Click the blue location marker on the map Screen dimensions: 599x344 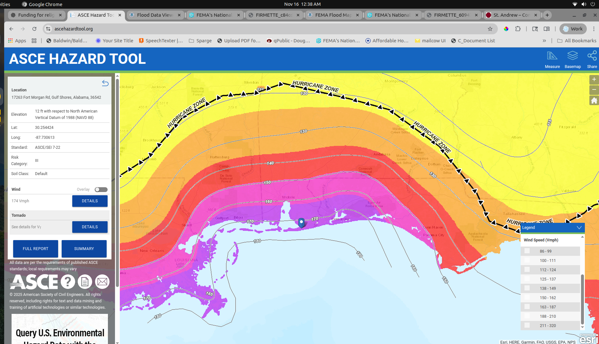(301, 222)
